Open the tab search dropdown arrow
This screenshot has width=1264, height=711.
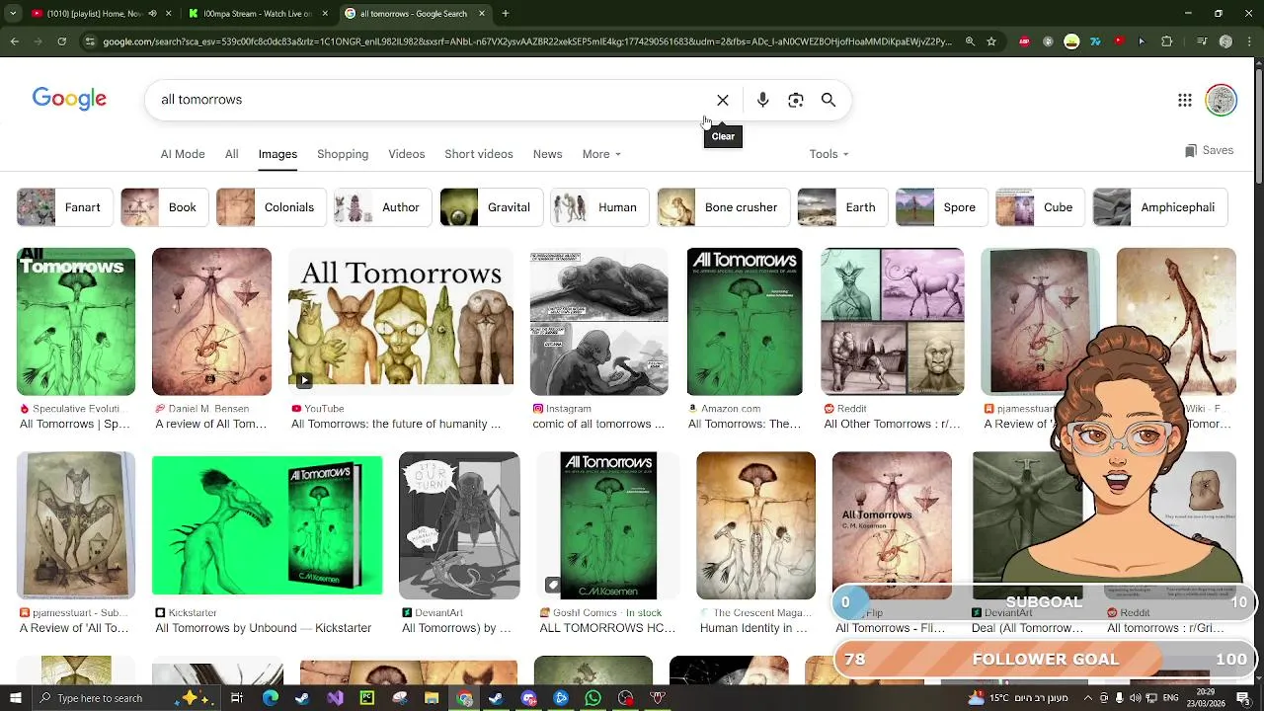point(13,14)
